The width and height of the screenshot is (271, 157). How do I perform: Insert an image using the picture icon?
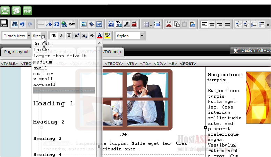[84, 24]
